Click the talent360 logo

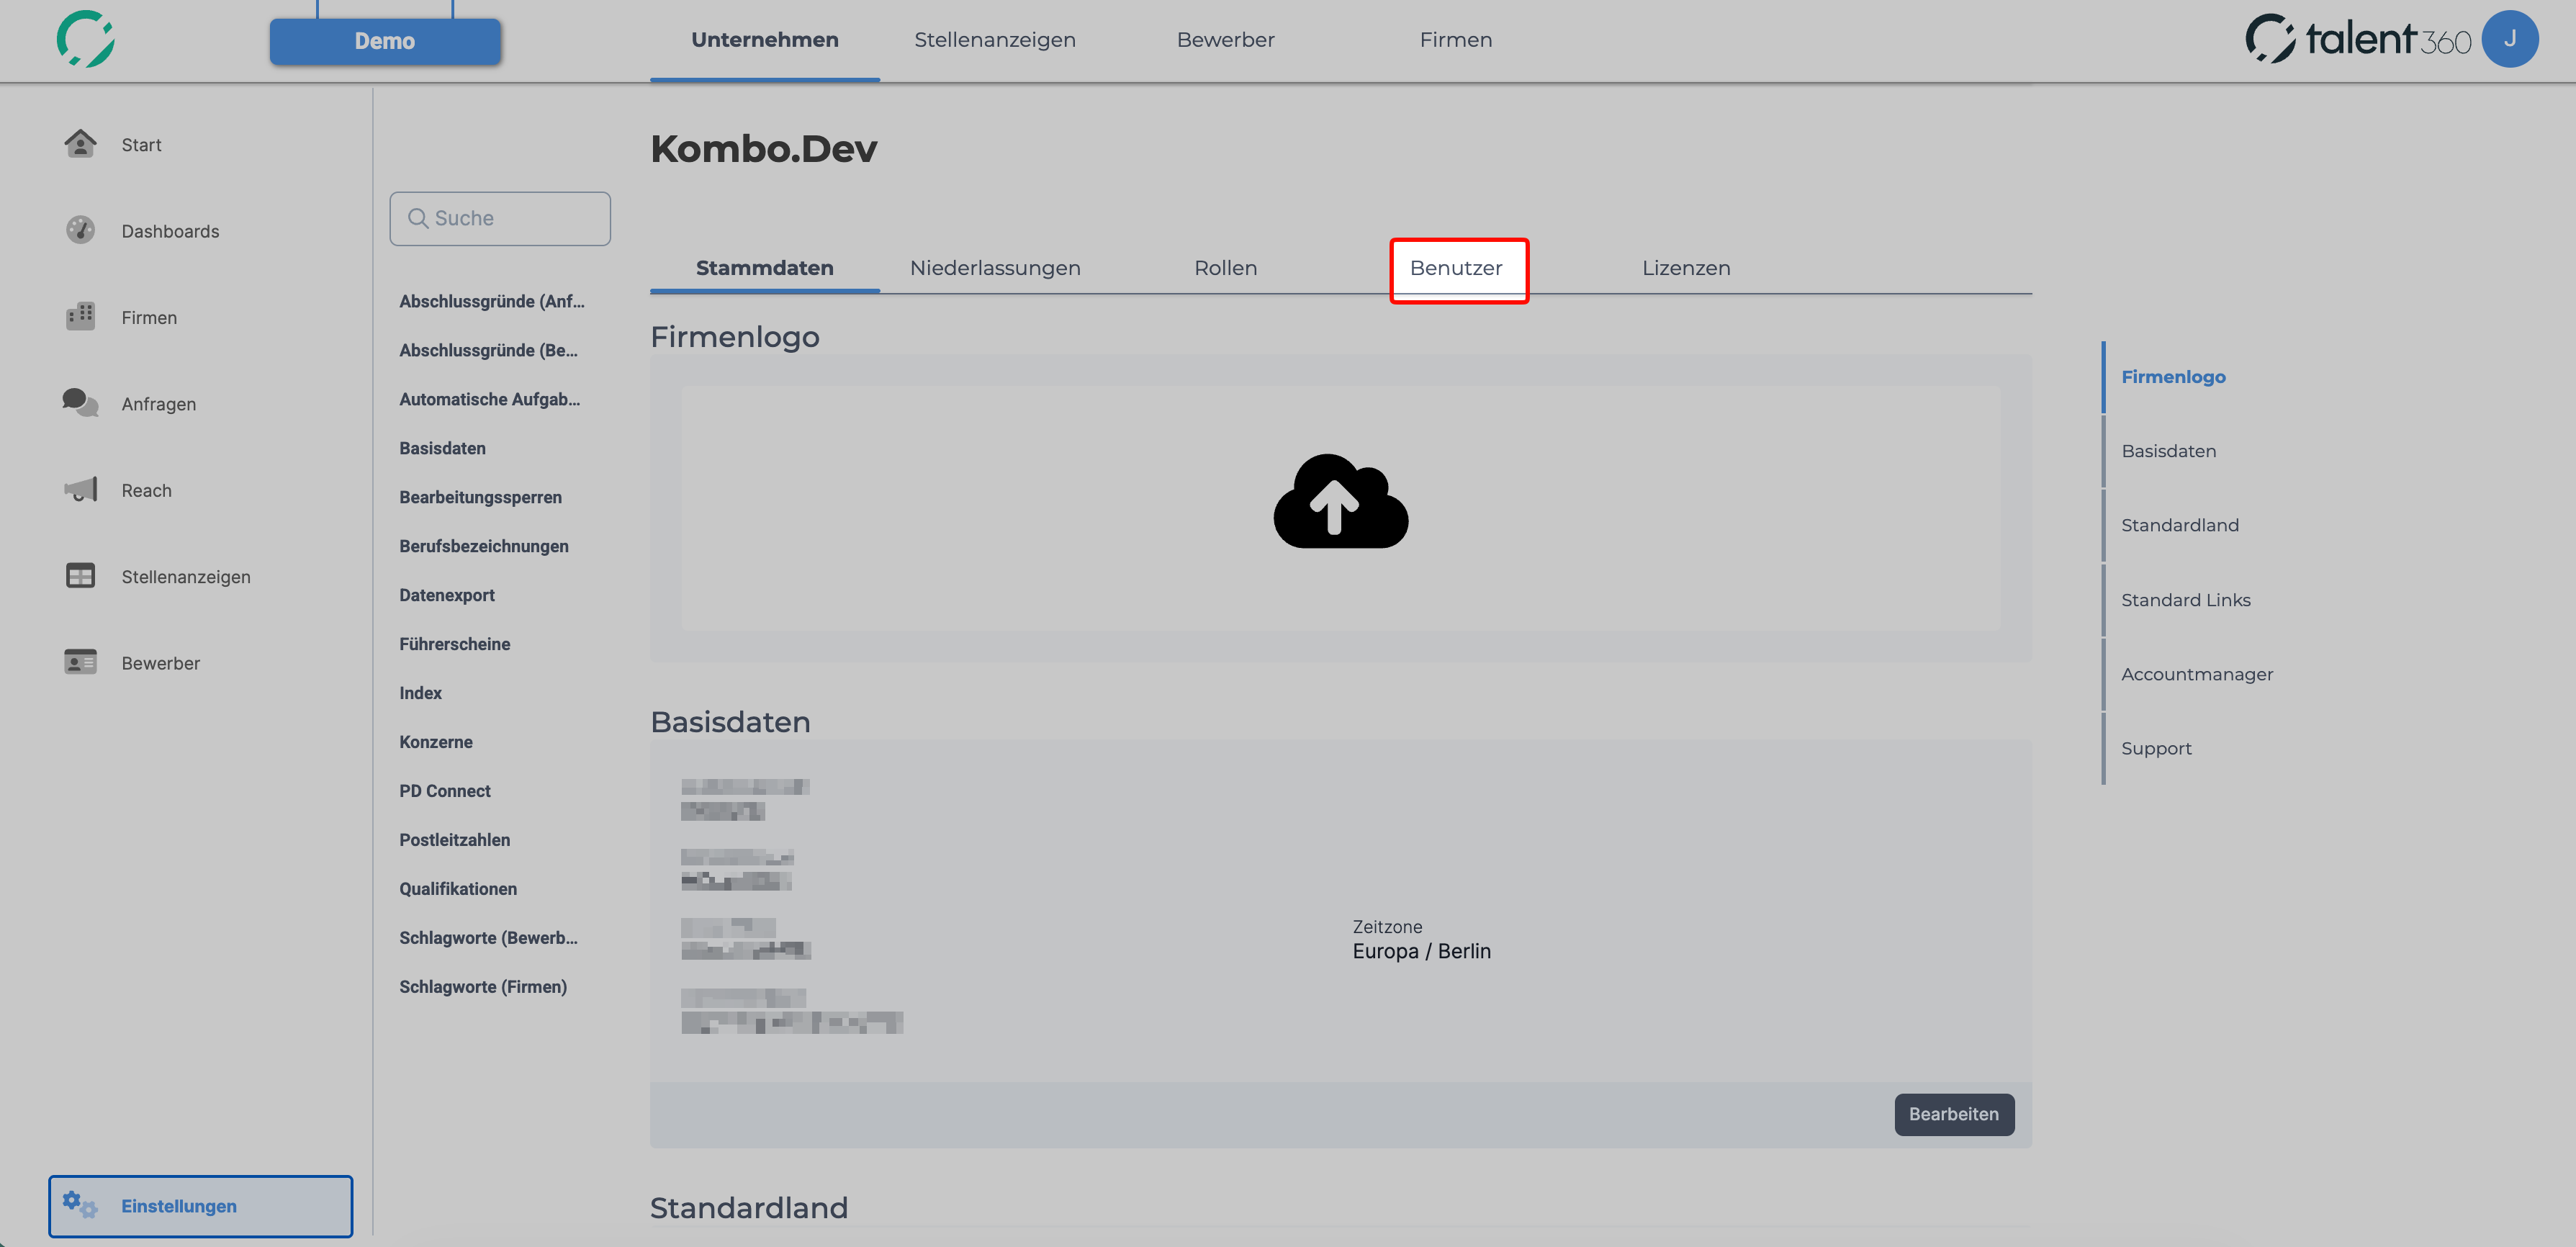coord(2358,39)
